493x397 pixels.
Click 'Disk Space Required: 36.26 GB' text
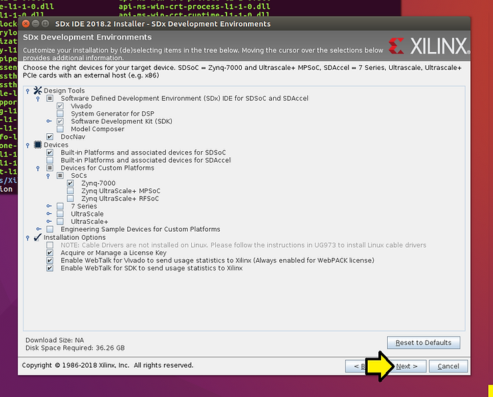click(75, 348)
